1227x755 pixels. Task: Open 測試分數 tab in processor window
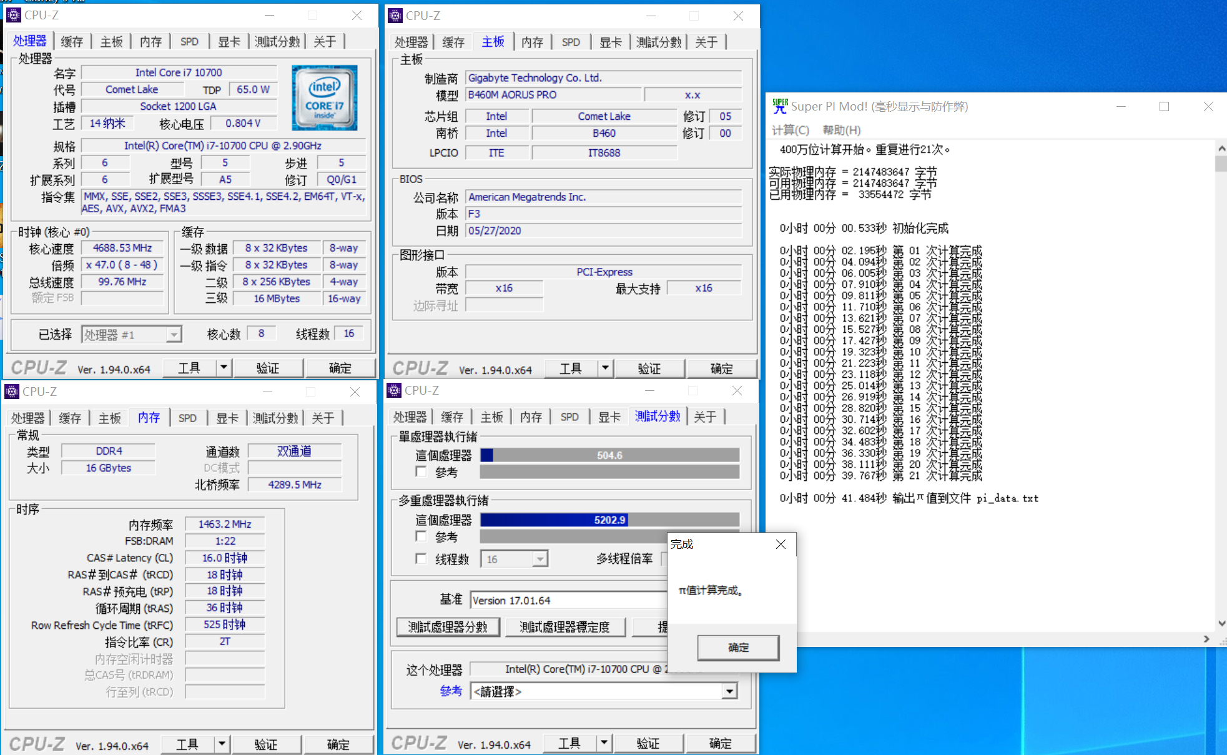click(277, 41)
